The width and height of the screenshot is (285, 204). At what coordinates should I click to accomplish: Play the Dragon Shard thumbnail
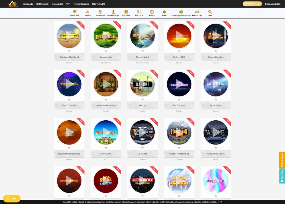coord(142,36)
